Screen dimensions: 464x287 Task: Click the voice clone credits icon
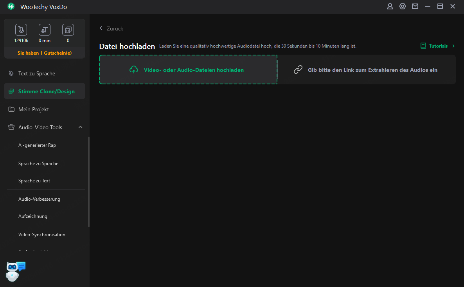tap(21, 30)
